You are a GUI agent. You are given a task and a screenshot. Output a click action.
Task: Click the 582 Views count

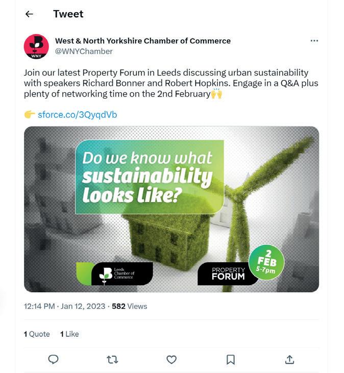[x=130, y=306]
